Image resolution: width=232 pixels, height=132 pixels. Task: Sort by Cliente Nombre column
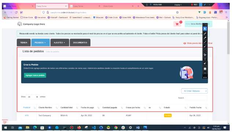tap(47, 108)
